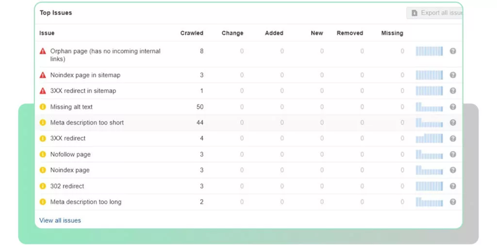
Task: Open Nofollow page issue
Action: click(x=70, y=154)
